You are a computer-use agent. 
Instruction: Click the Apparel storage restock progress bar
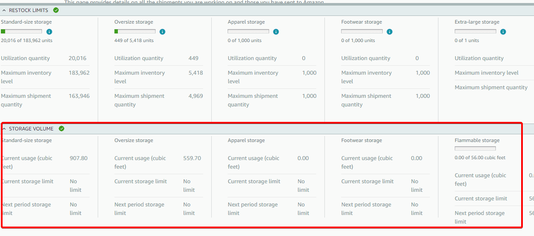(248, 31)
